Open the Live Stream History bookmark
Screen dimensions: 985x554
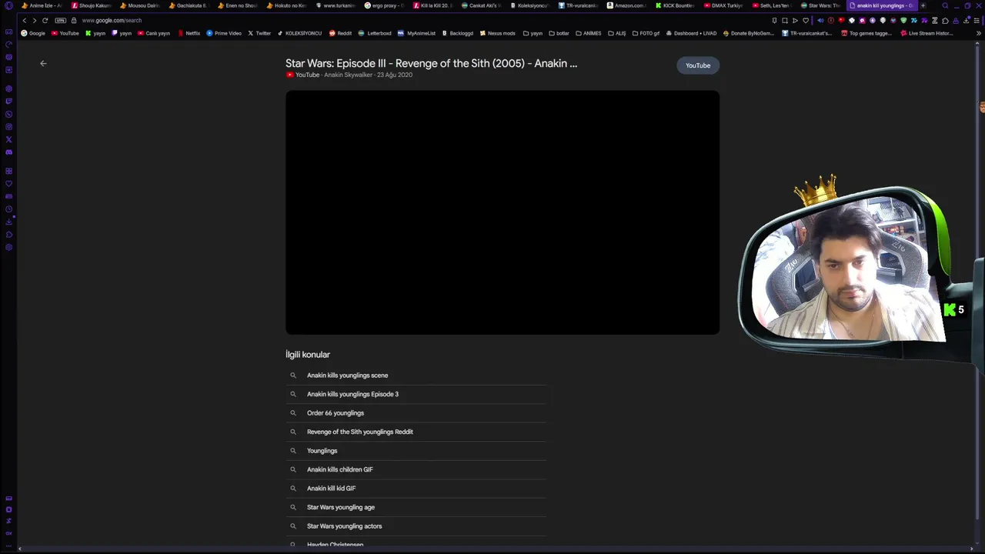(x=927, y=33)
